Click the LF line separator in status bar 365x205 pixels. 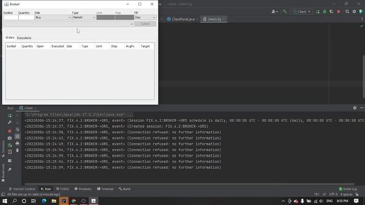coord(325,194)
